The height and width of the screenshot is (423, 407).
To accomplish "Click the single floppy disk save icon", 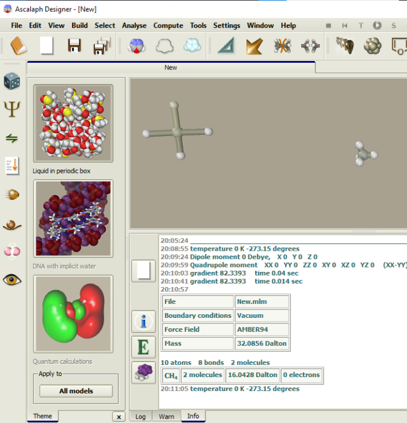I will tap(74, 46).
